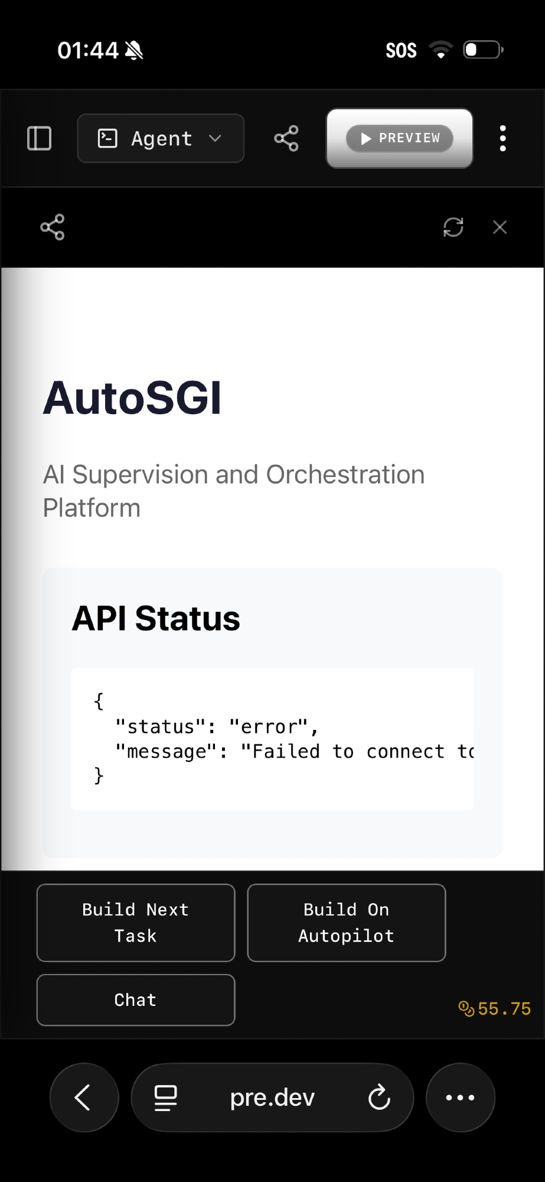The width and height of the screenshot is (545, 1182).
Task: Click the credits balance 55.75
Action: click(x=495, y=1008)
